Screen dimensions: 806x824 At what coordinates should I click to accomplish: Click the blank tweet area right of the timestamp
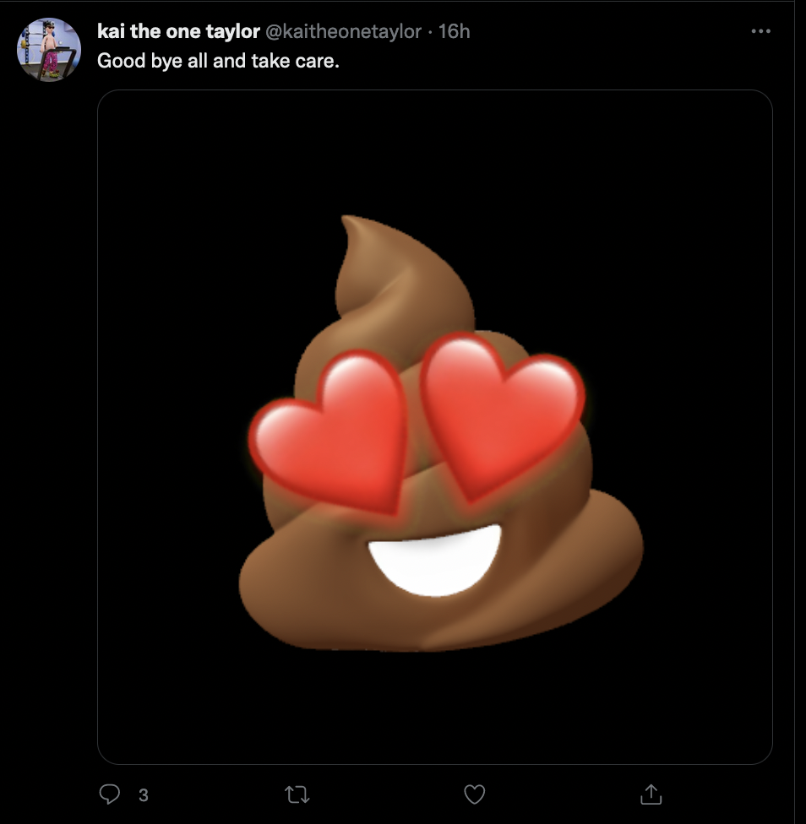point(608,32)
